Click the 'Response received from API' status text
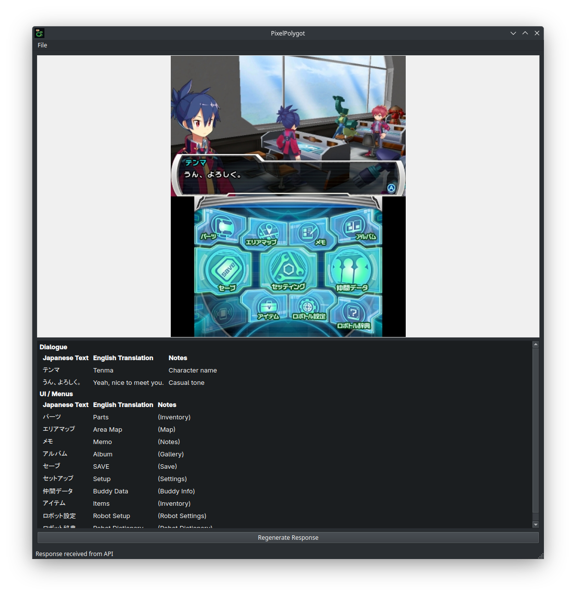576x597 pixels. (75, 554)
